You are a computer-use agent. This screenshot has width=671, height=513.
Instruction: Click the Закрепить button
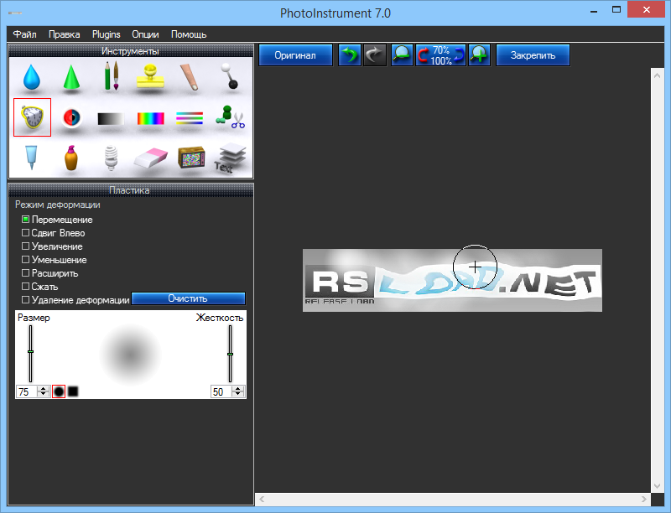533,55
